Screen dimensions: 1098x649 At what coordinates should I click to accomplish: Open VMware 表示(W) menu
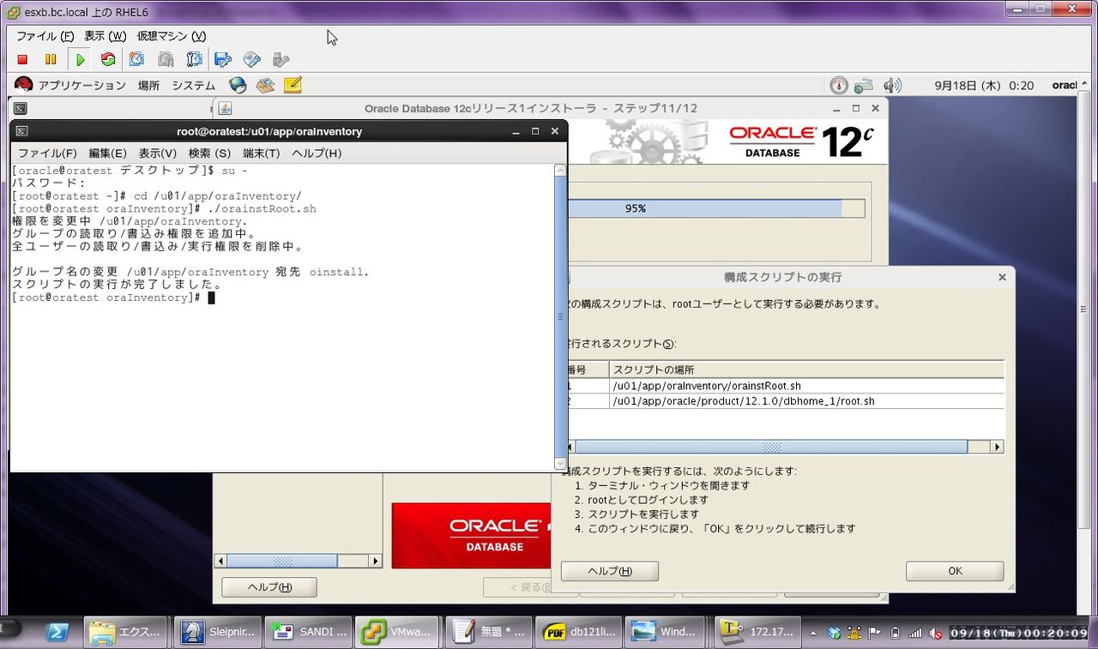point(105,36)
